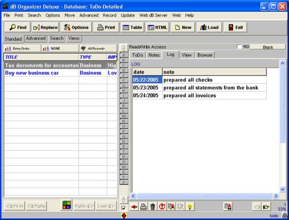Click the trash can delete icon
289x220 pixels.
[153, 207]
